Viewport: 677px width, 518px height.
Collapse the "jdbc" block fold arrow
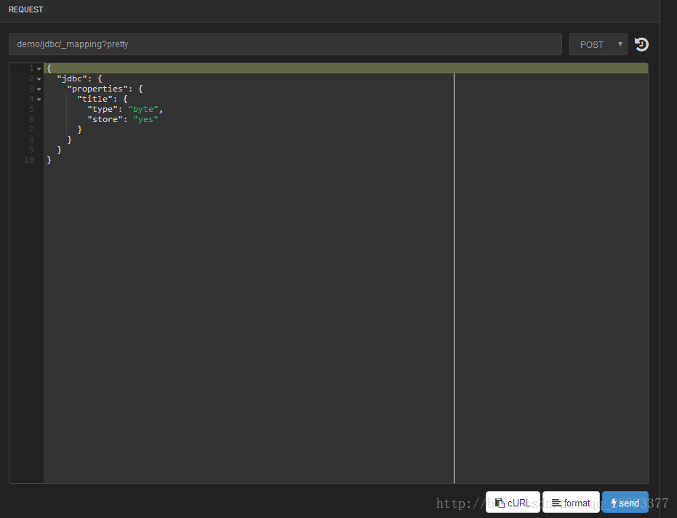[x=39, y=79]
